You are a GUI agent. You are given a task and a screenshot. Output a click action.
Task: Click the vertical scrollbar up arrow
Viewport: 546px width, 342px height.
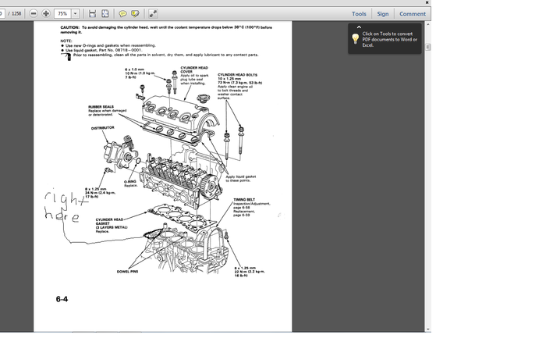[427, 24]
